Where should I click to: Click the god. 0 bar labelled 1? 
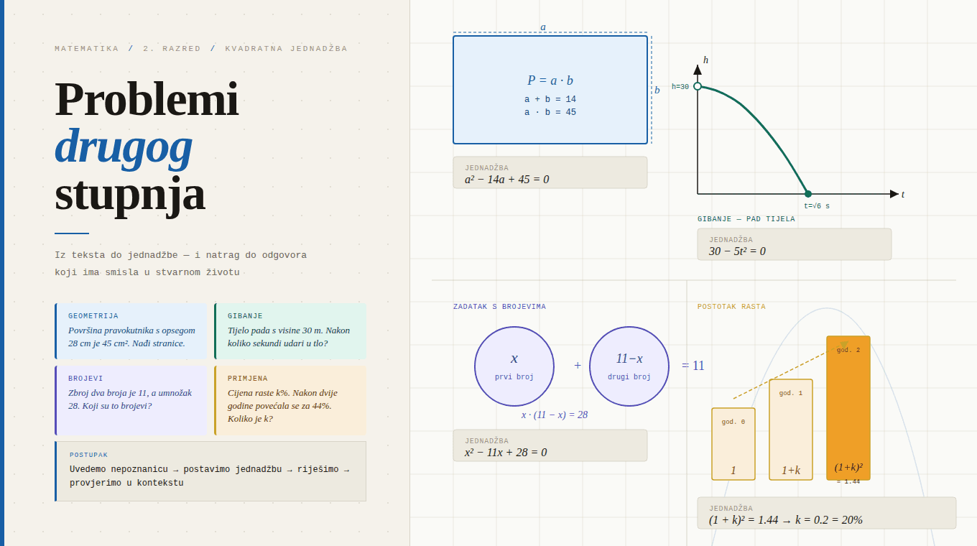tap(733, 444)
